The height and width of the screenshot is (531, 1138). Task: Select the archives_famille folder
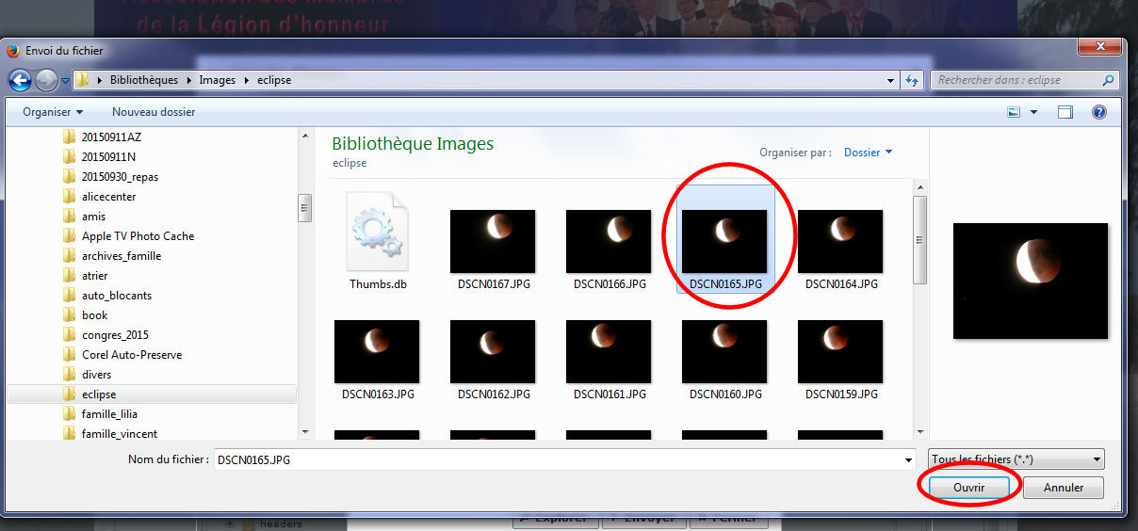pos(122,255)
